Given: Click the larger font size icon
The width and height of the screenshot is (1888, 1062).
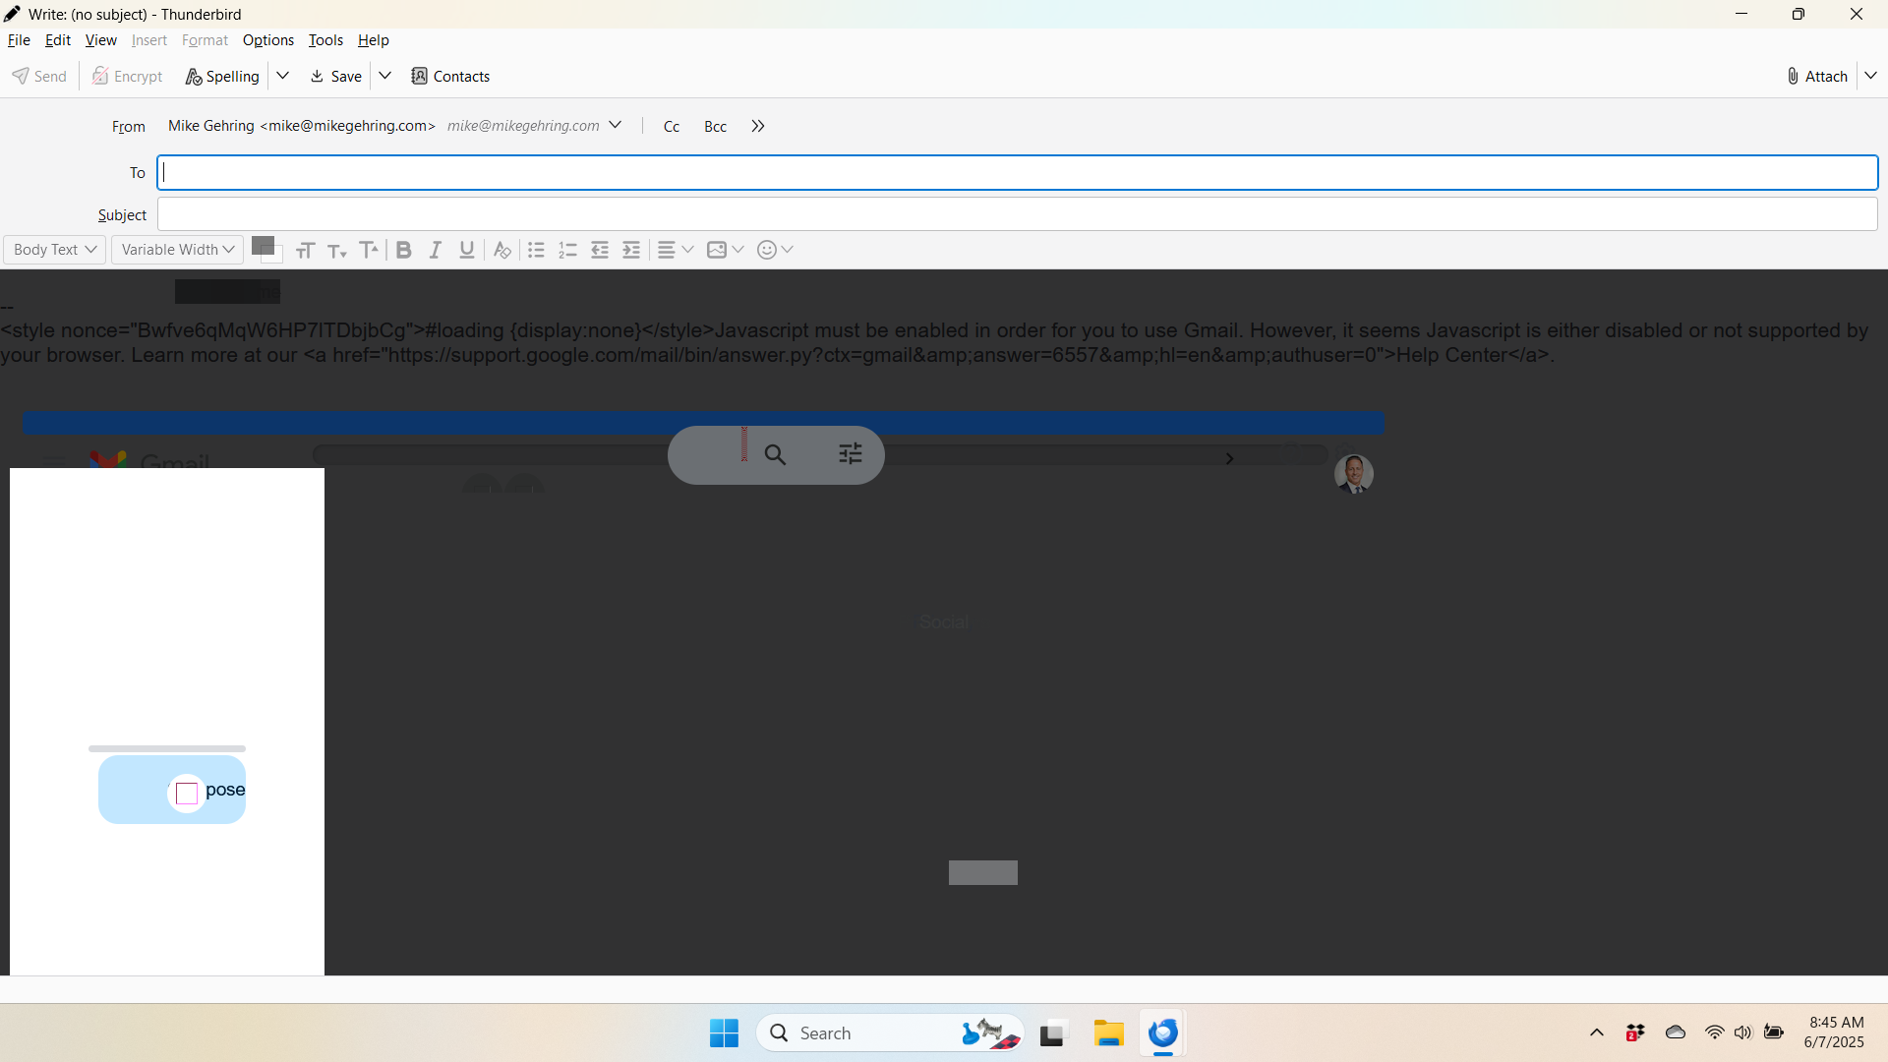Looking at the screenshot, I should 369,250.
